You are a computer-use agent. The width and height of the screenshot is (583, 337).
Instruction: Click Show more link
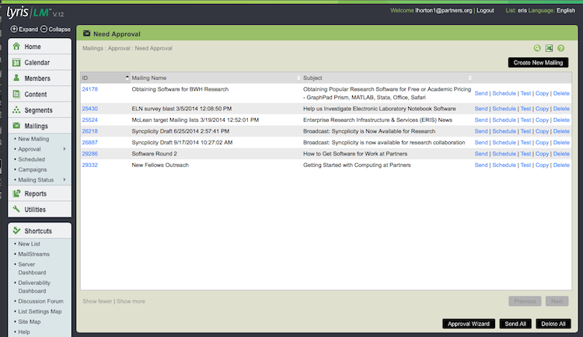(x=131, y=301)
